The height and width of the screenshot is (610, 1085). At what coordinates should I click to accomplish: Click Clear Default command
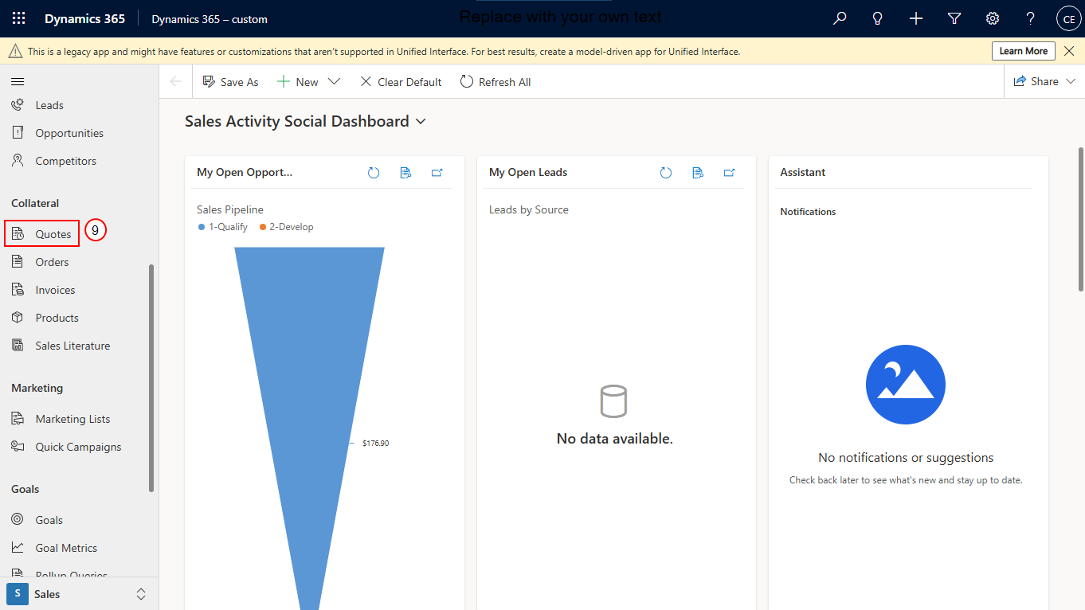point(401,81)
